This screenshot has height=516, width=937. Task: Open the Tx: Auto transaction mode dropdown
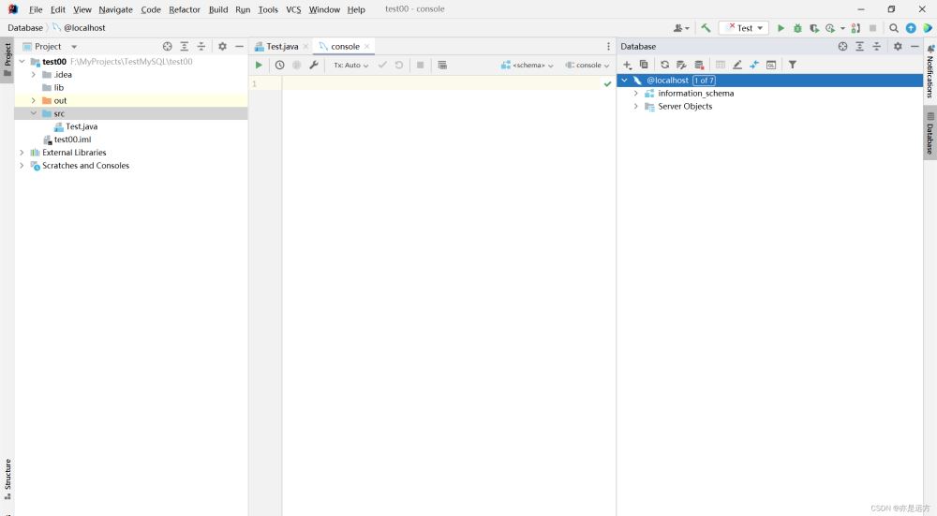tap(351, 66)
